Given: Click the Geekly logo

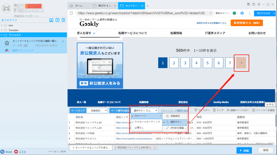Looking at the screenshot, I should click(89, 24).
